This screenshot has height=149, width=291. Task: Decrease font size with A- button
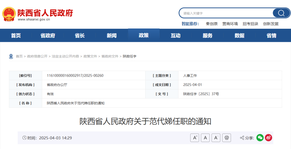pyautogui.click(x=216, y=138)
